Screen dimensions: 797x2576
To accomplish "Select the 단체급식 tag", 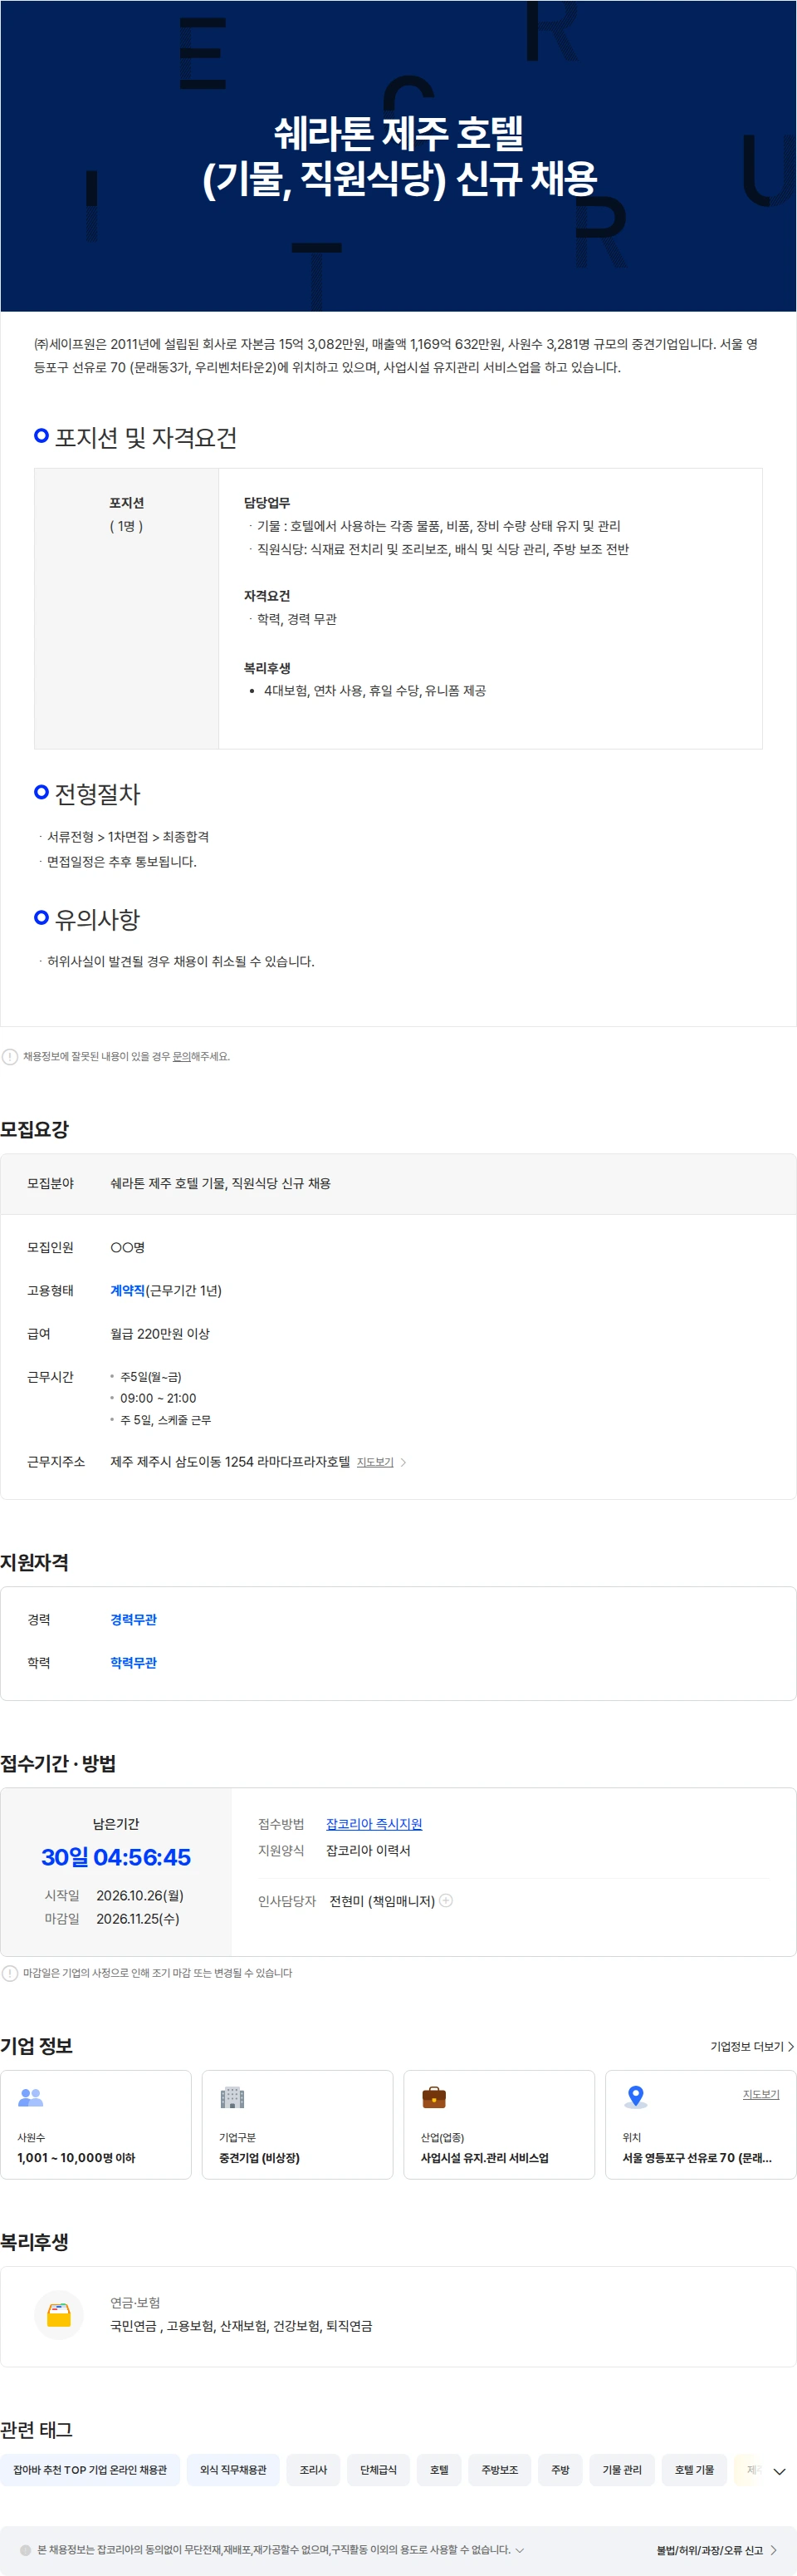I will [379, 2470].
